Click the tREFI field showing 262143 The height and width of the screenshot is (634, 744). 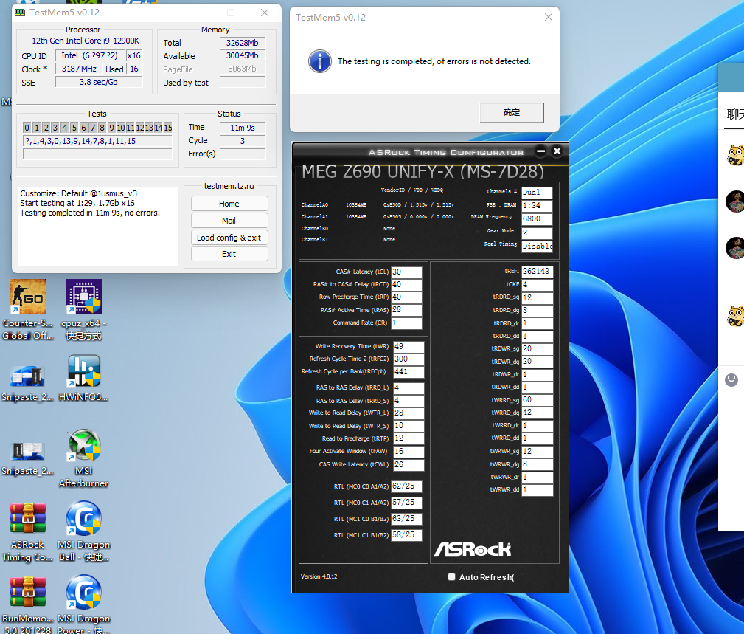click(537, 271)
